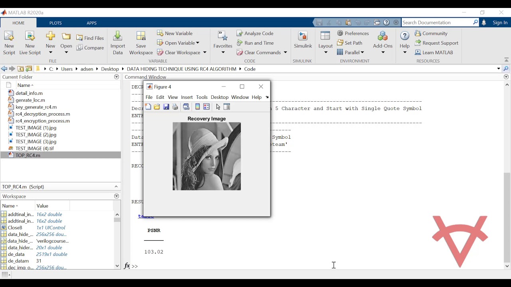The width and height of the screenshot is (511, 287).
Task: Open the address bar folder history dropdown
Action: tap(499, 69)
